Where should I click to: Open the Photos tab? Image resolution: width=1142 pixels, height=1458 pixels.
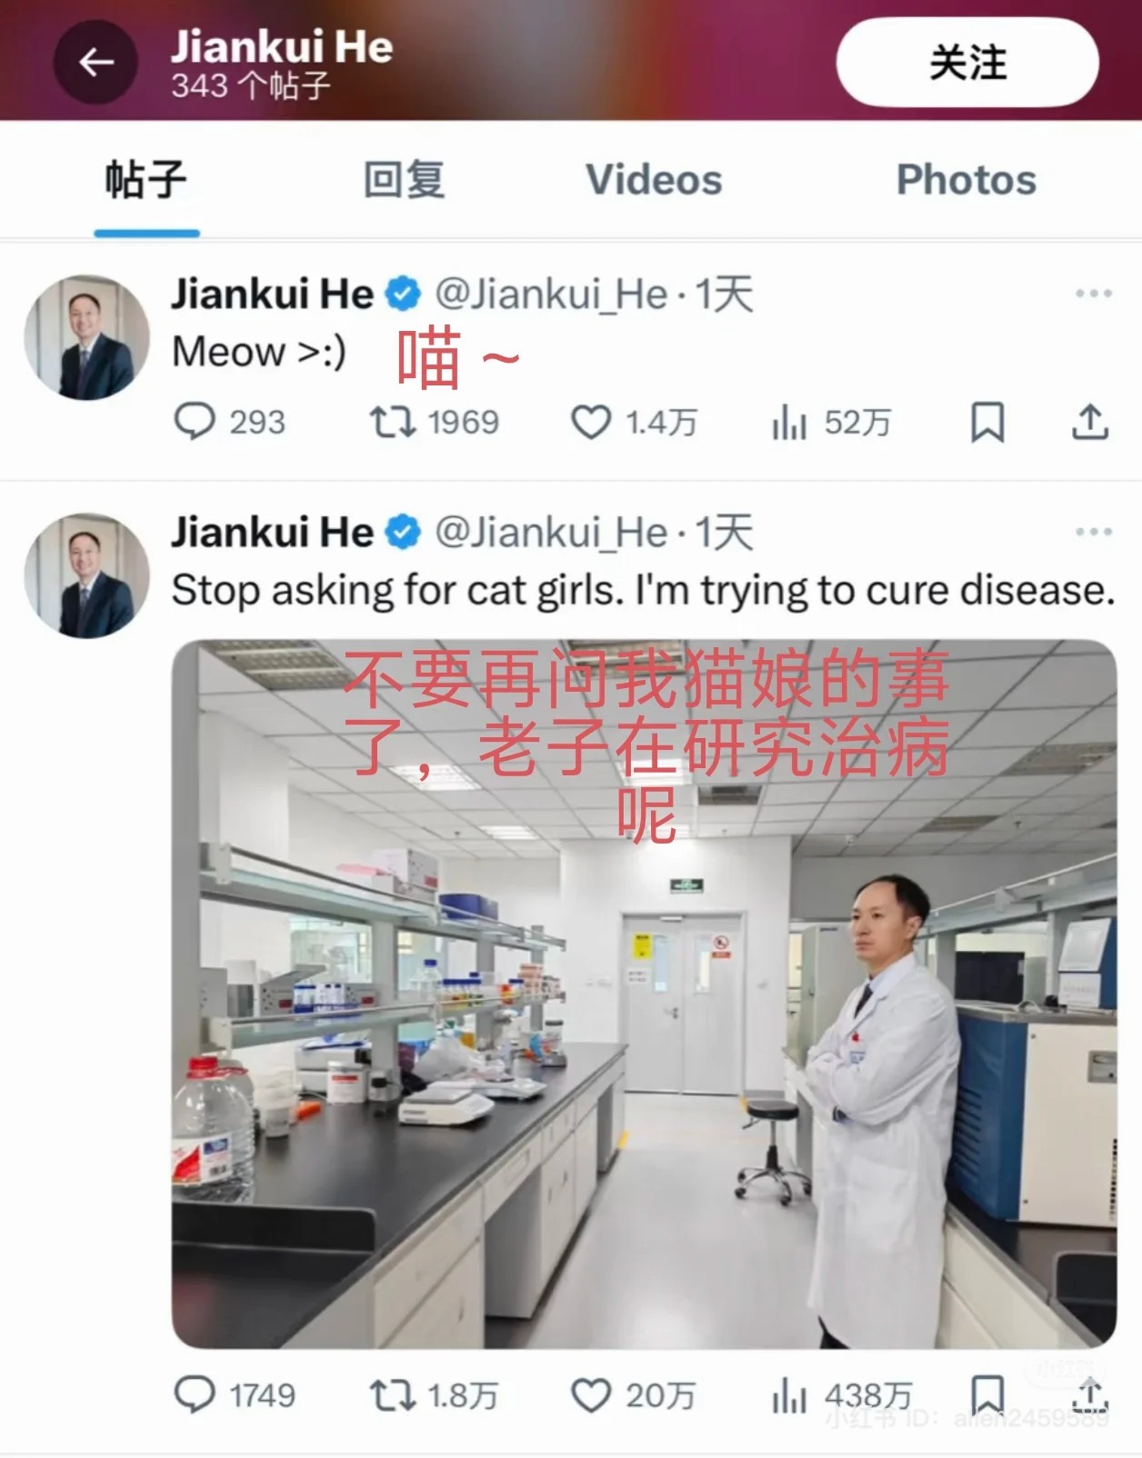tap(967, 179)
